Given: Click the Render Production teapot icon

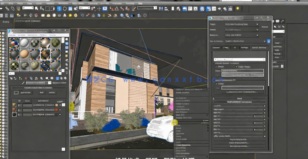Looking at the screenshot, I should (219, 8).
